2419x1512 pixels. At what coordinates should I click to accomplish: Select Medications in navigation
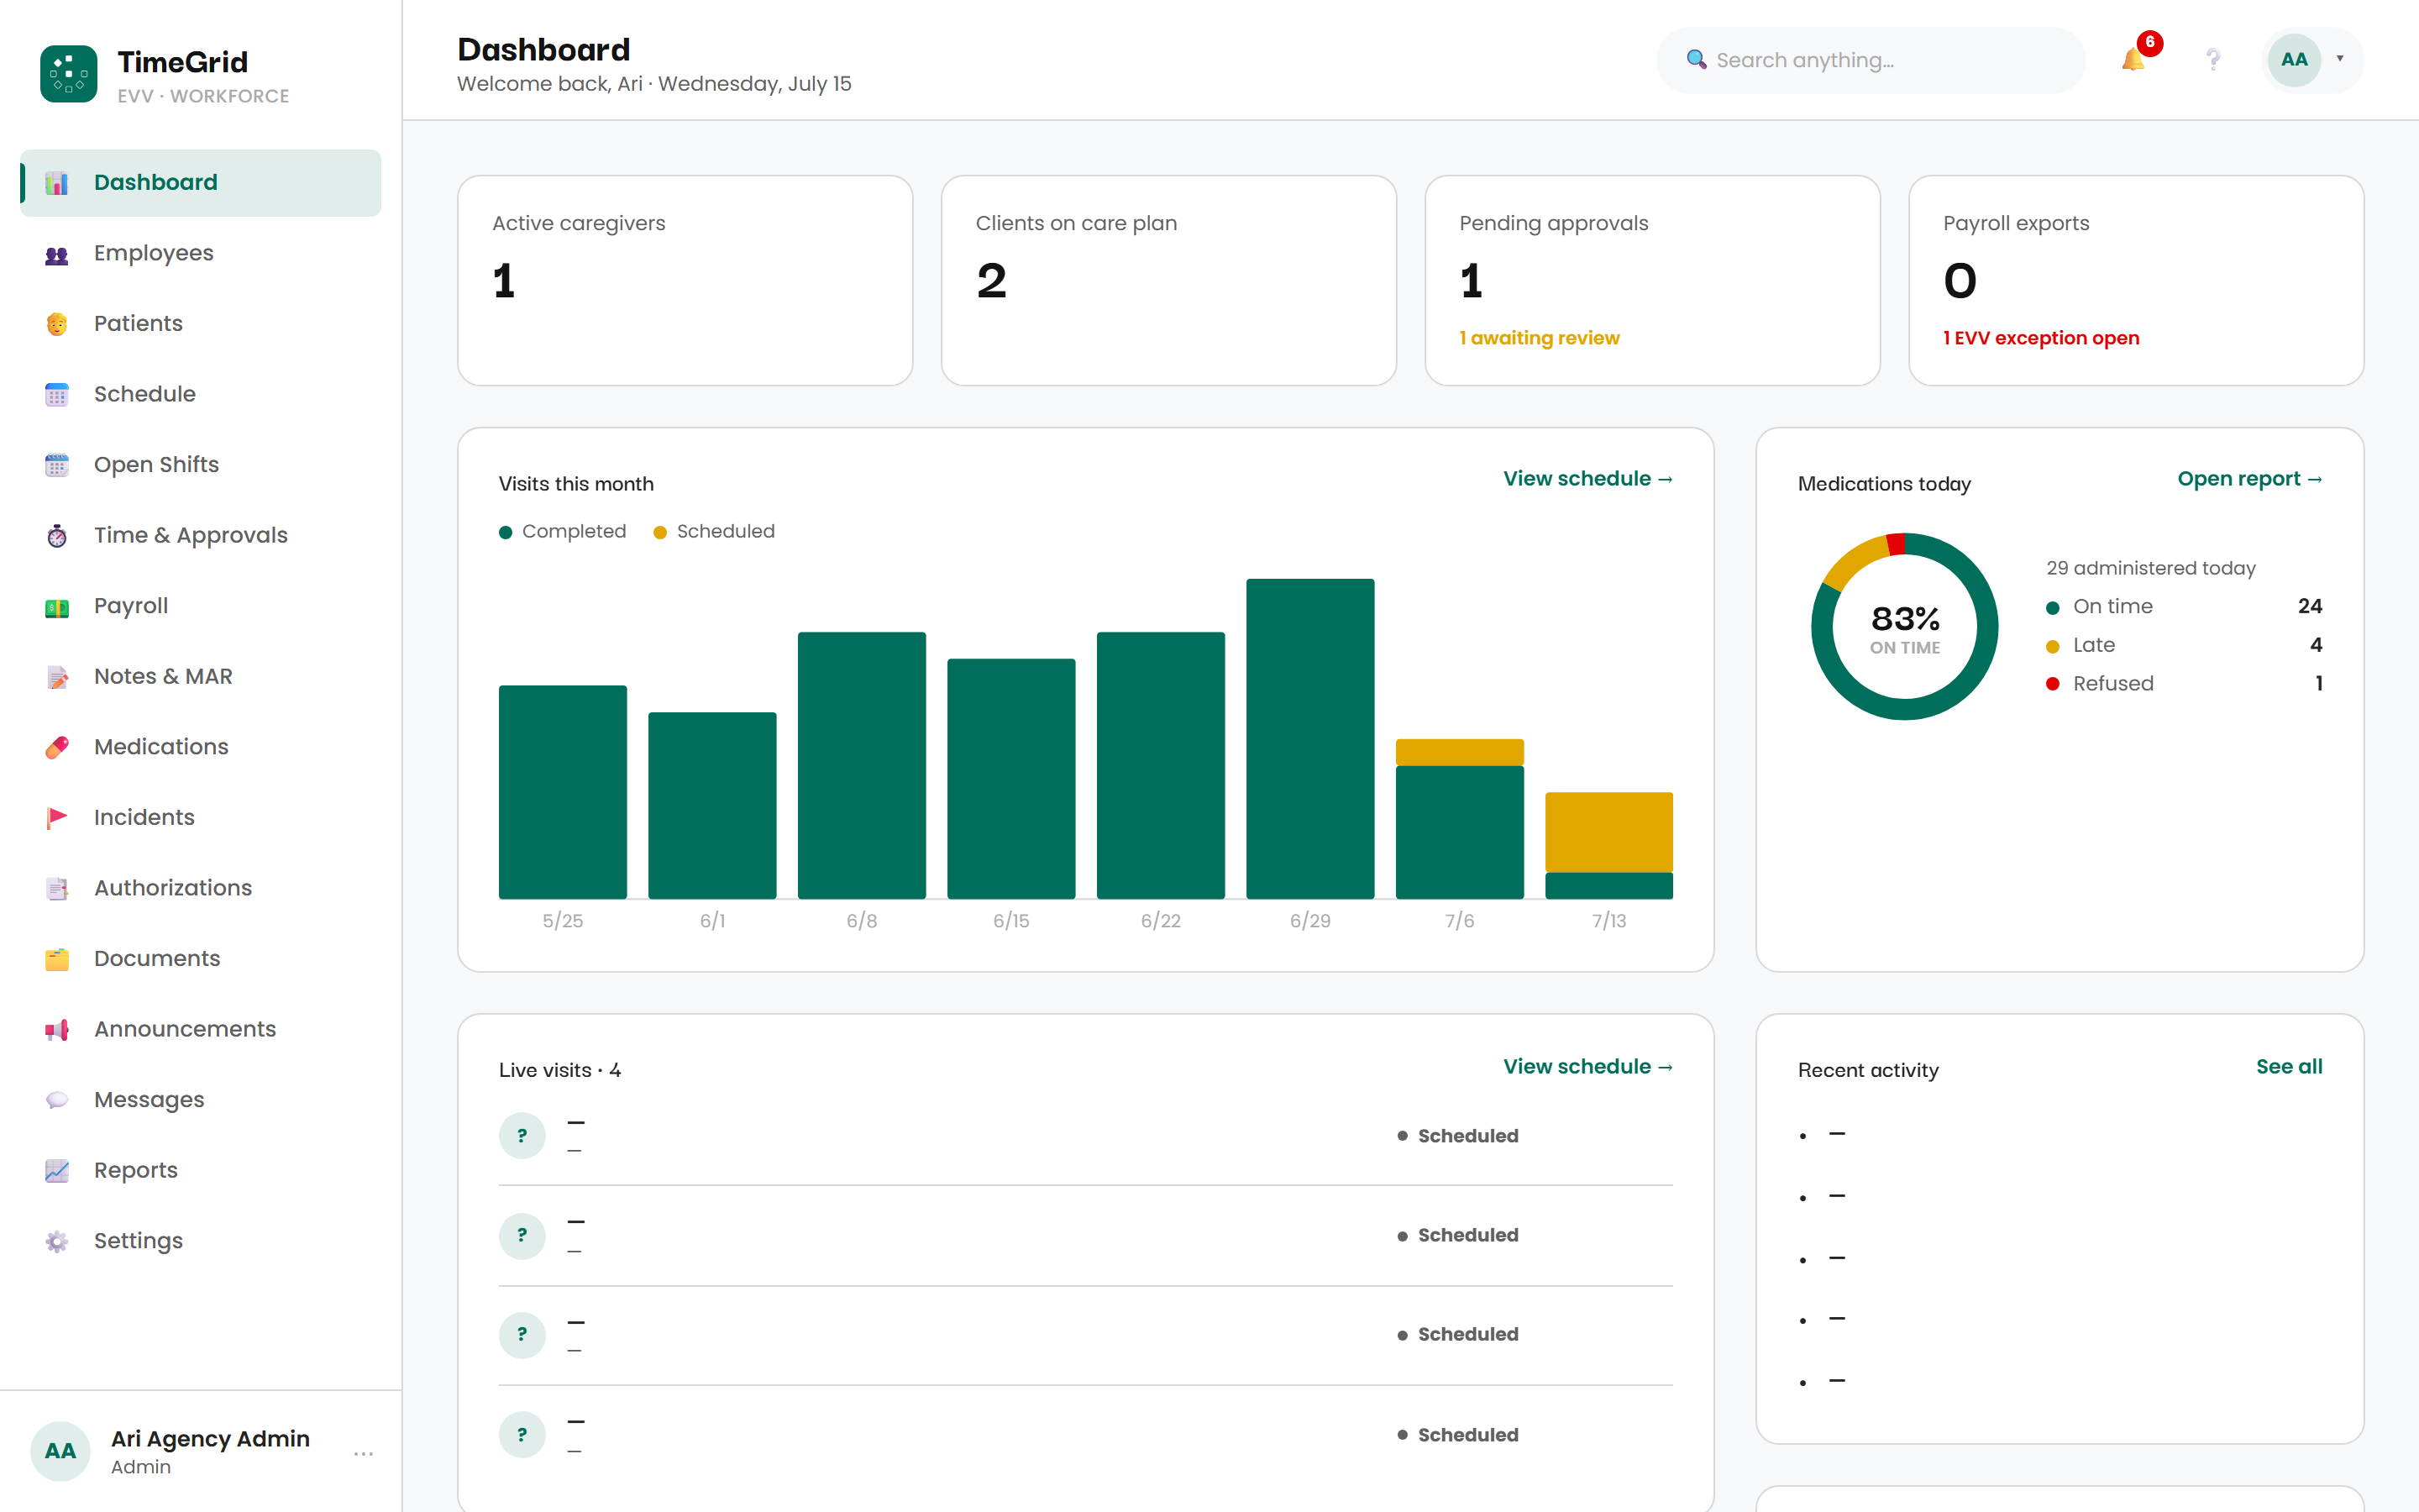tap(201, 748)
